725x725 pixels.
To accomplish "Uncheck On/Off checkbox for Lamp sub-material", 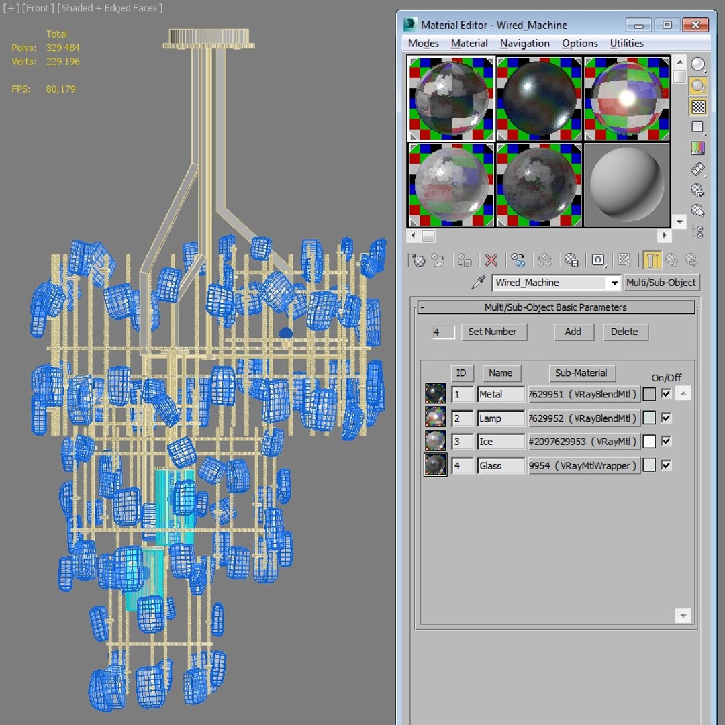I will 666,418.
